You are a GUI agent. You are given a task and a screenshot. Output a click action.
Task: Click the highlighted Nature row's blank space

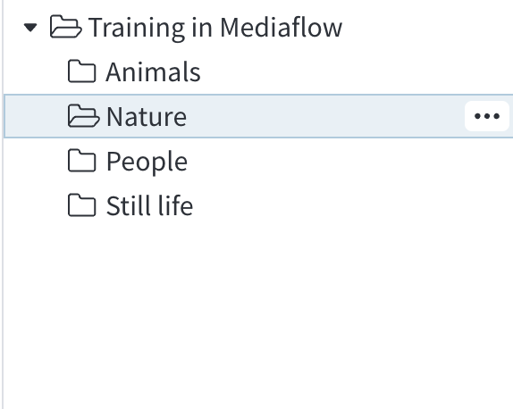pyautogui.click(x=324, y=116)
